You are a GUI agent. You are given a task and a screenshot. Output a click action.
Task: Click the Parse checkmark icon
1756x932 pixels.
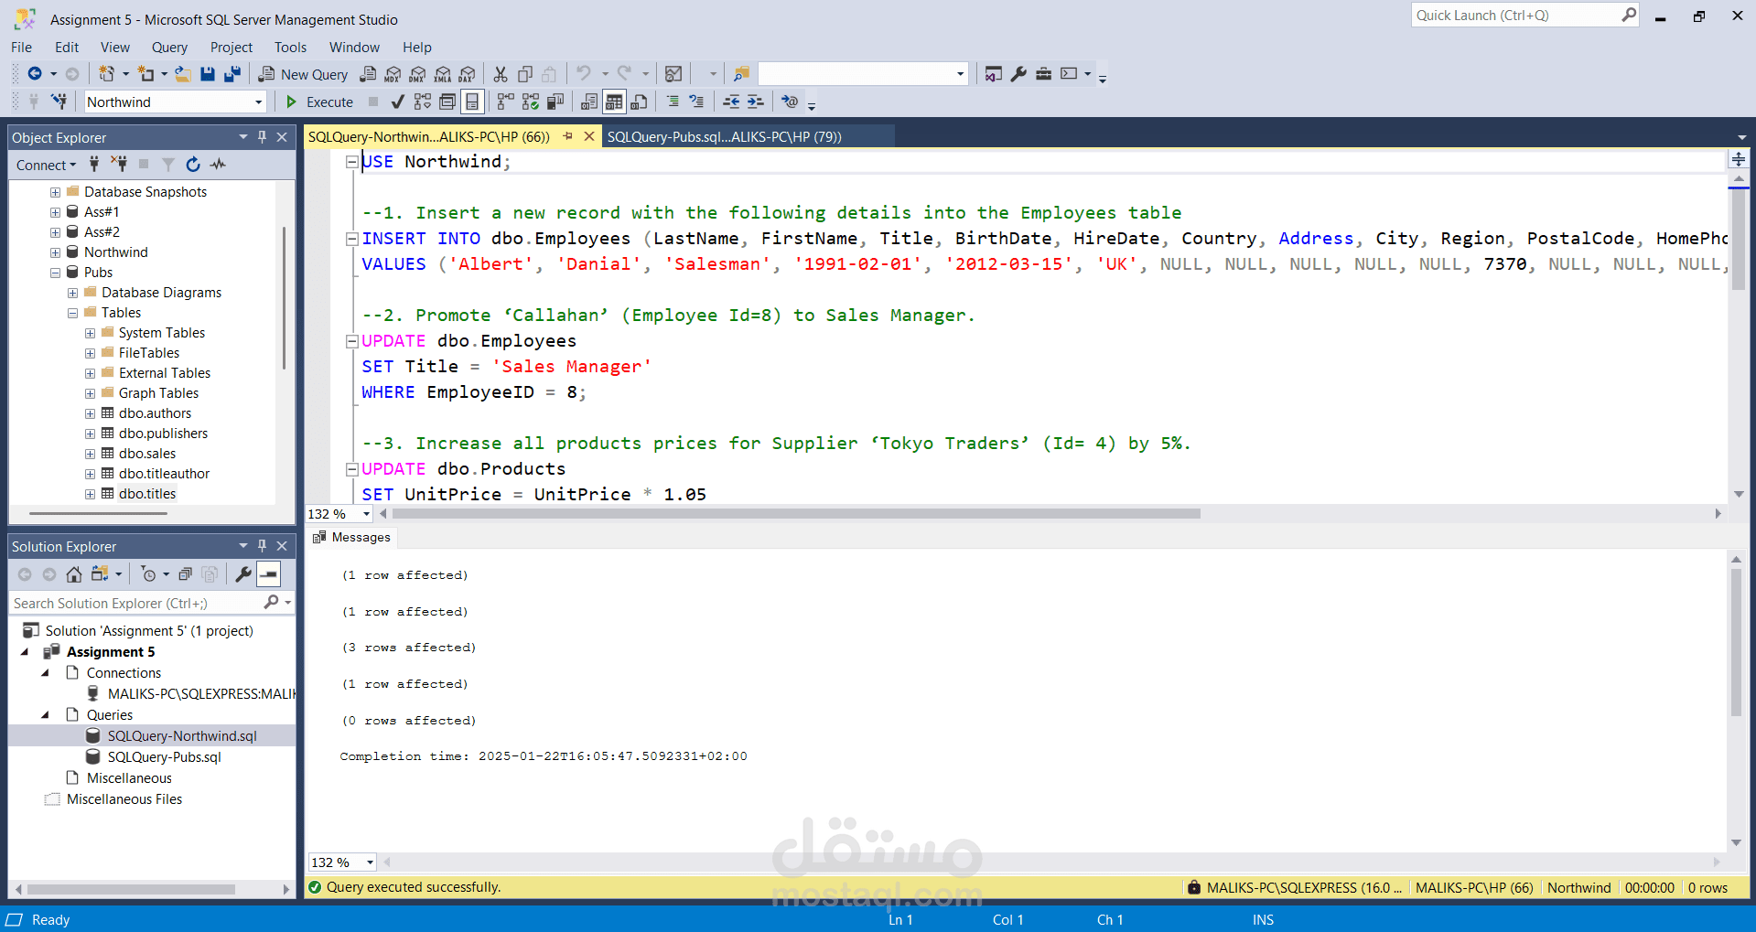[x=397, y=102]
